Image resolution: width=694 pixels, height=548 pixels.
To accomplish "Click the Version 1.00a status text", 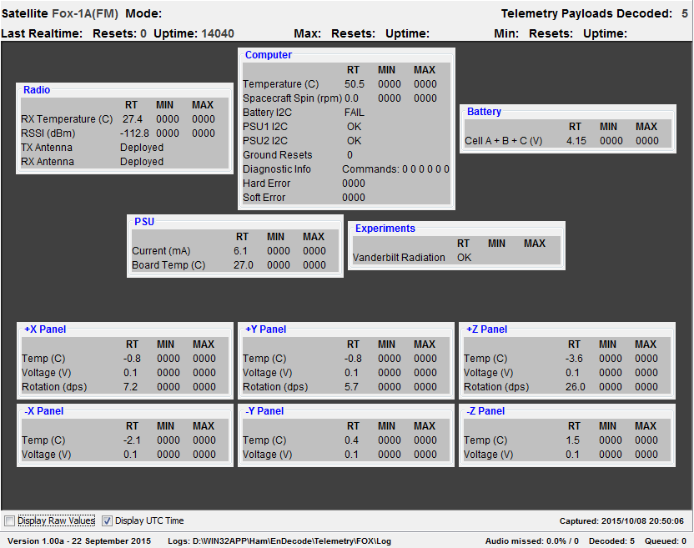I will tap(79, 541).
